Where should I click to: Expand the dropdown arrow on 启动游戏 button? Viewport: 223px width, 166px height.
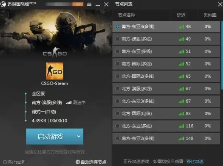tap(79, 136)
